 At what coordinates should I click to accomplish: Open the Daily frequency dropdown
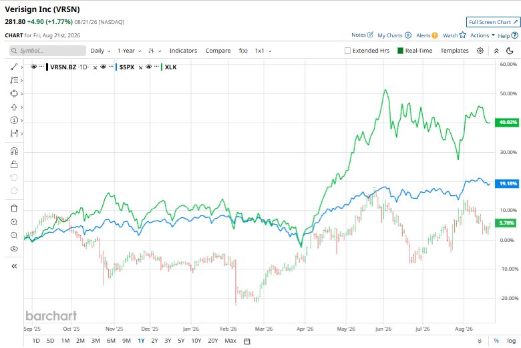[x=100, y=51]
